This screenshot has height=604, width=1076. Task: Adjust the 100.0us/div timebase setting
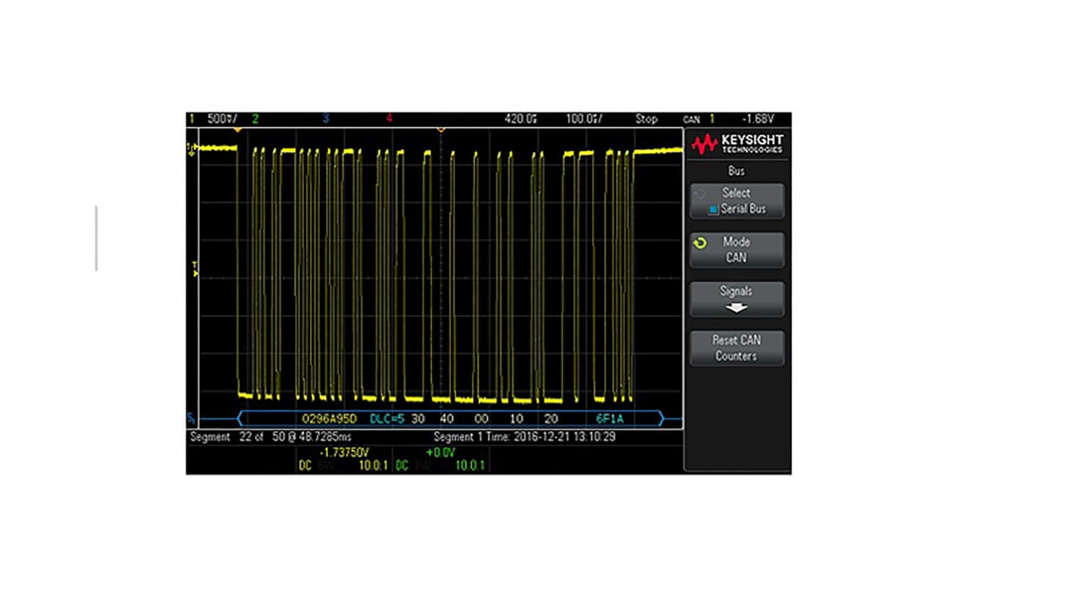point(585,119)
